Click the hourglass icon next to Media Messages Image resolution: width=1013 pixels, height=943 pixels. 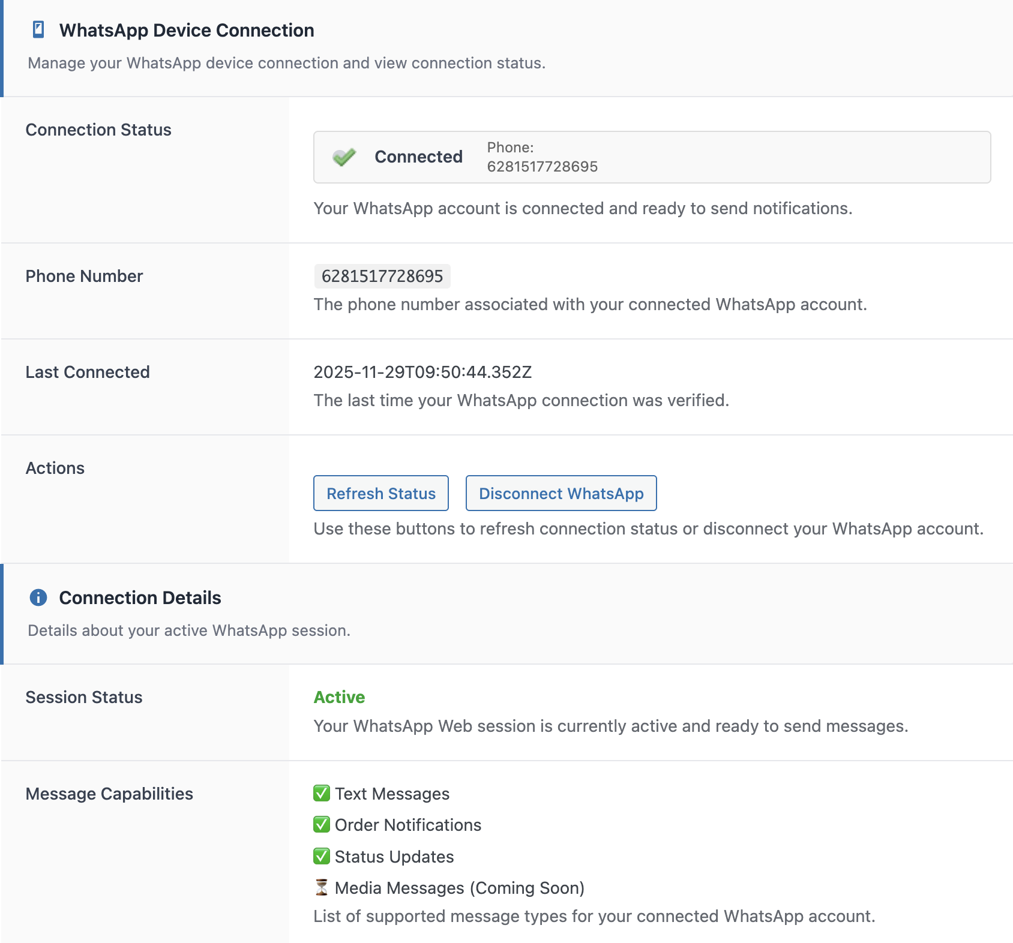pyautogui.click(x=322, y=887)
